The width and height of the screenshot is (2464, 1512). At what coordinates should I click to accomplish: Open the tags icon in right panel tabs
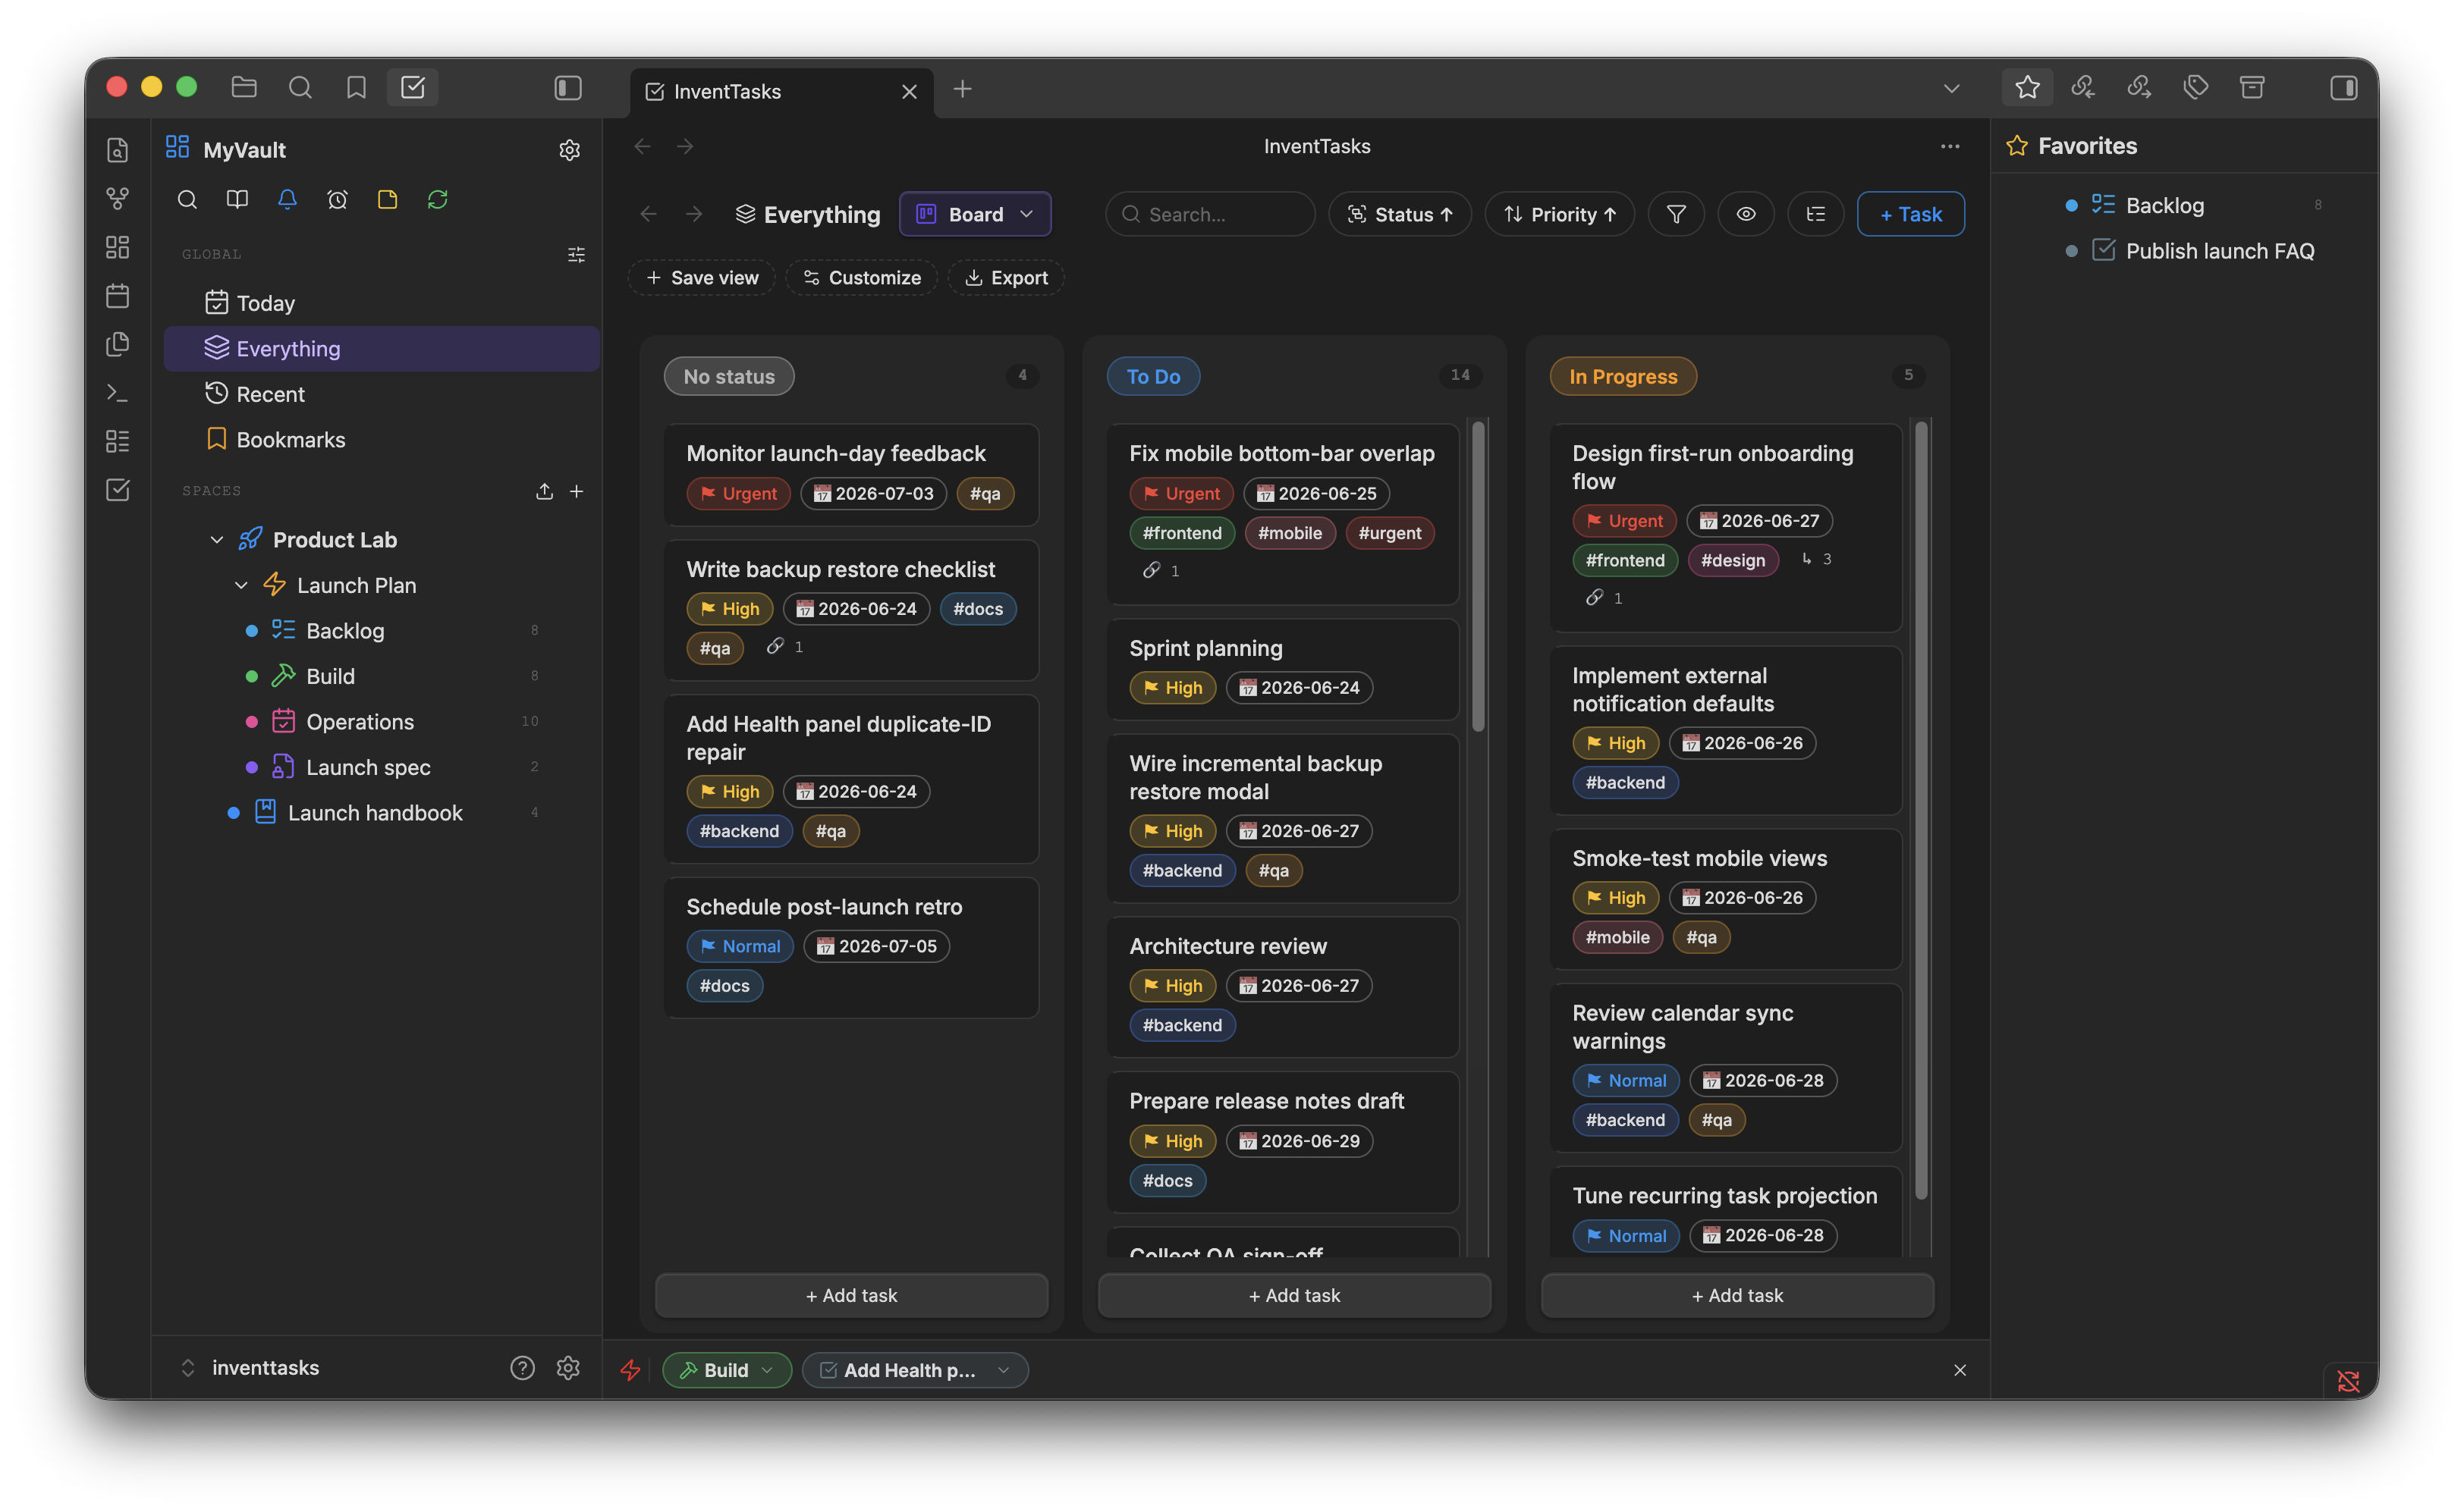2195,88
